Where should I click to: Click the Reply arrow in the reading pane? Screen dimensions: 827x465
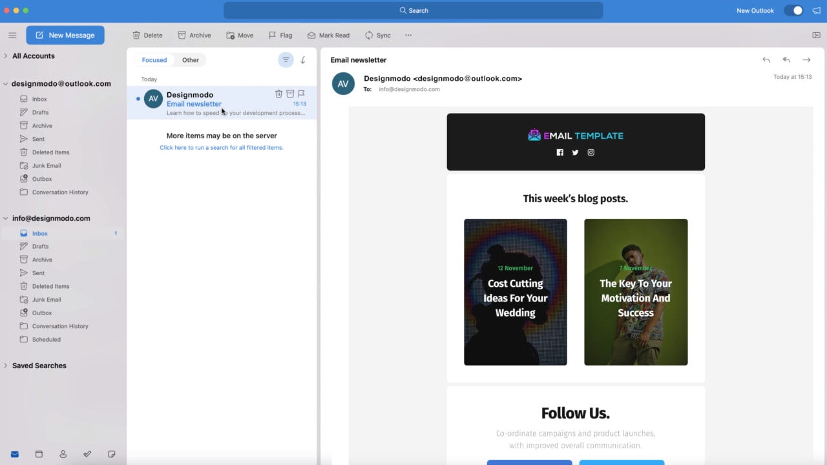766,59
